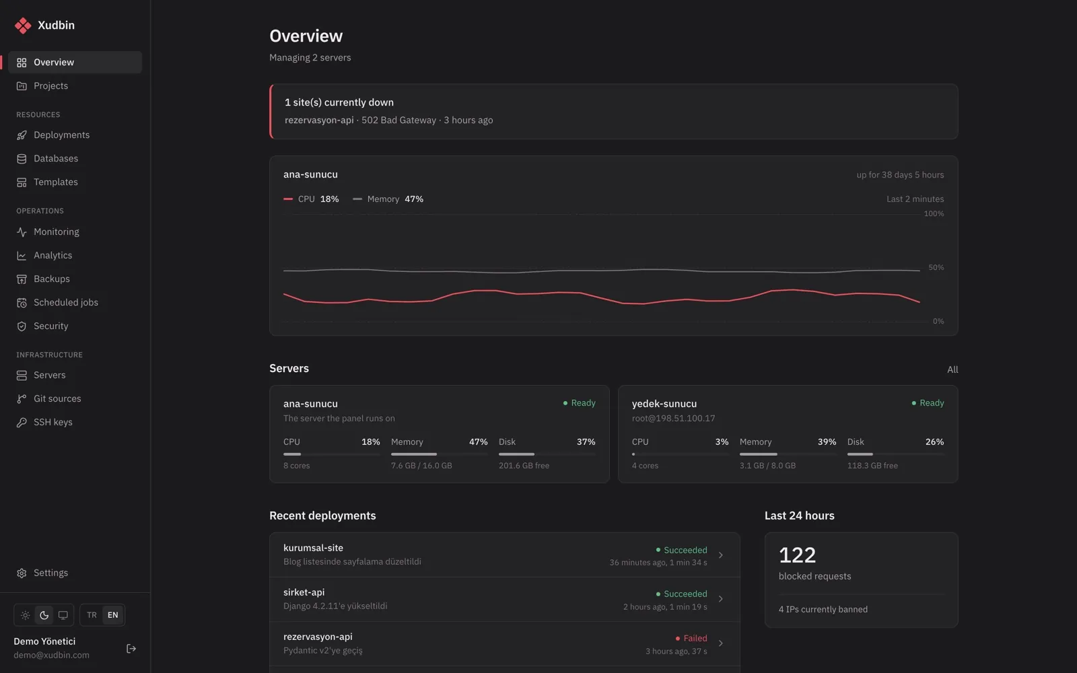Viewport: 1077px width, 673px height.
Task: Click 'root@198.51.100.17' address text
Action: tap(674, 419)
